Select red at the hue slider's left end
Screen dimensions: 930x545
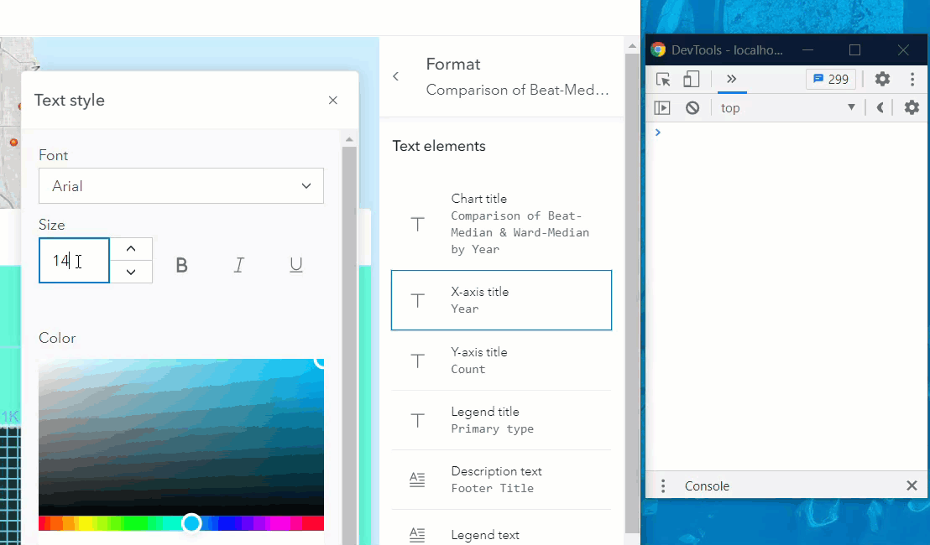(41, 523)
